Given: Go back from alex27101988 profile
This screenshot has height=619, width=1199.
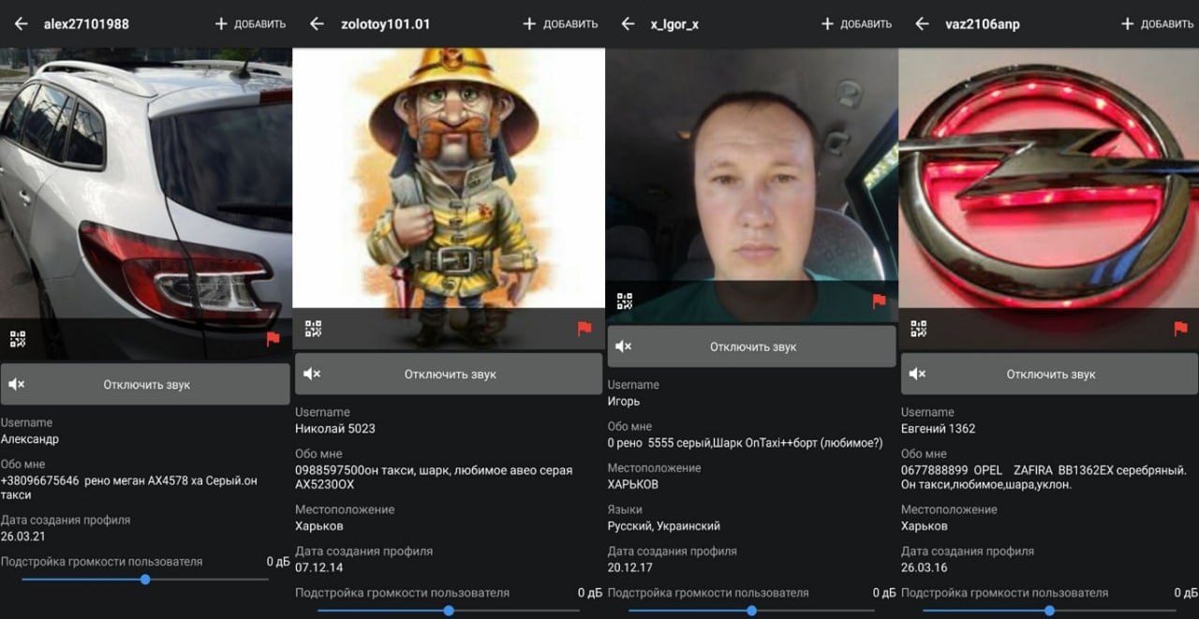Looking at the screenshot, I should 21,24.
